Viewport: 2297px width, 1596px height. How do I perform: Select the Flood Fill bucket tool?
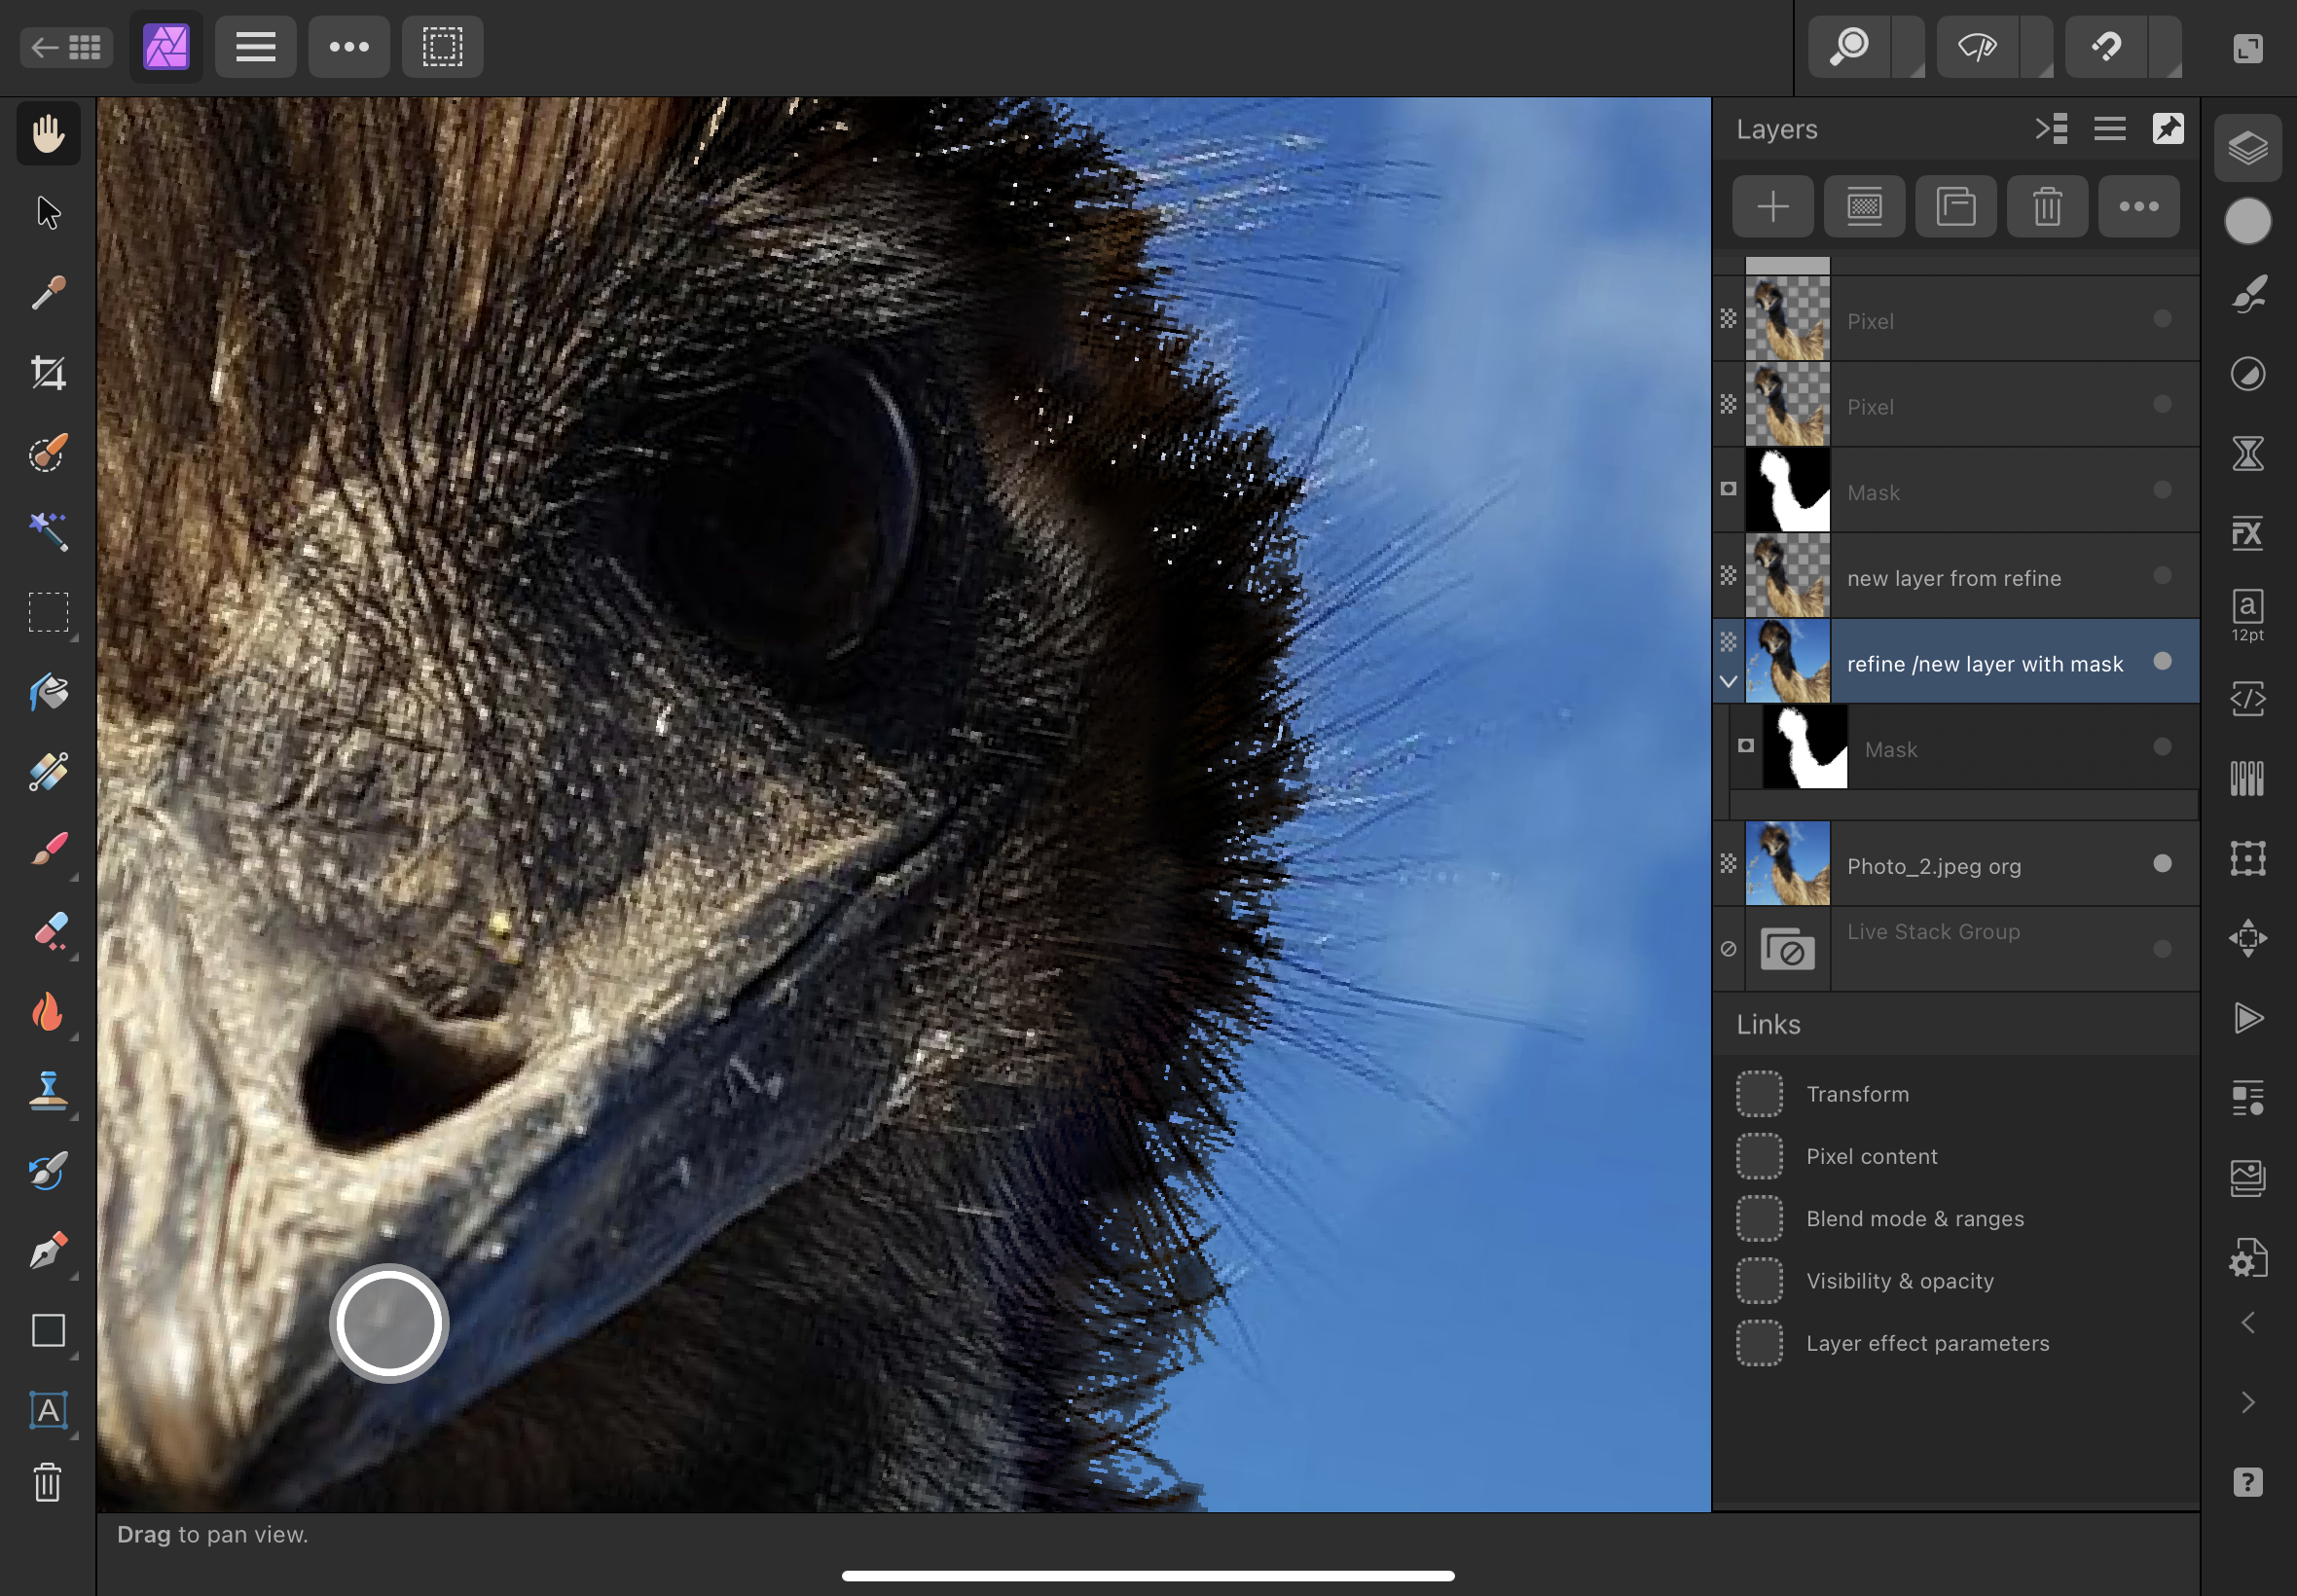click(x=48, y=692)
